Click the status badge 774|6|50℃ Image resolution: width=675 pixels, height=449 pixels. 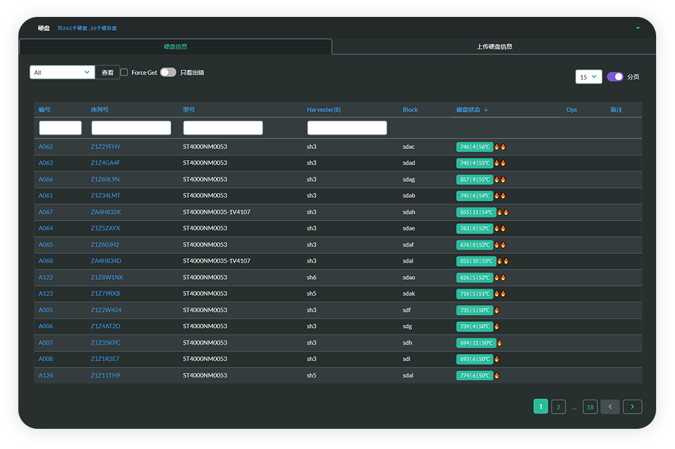[475, 375]
